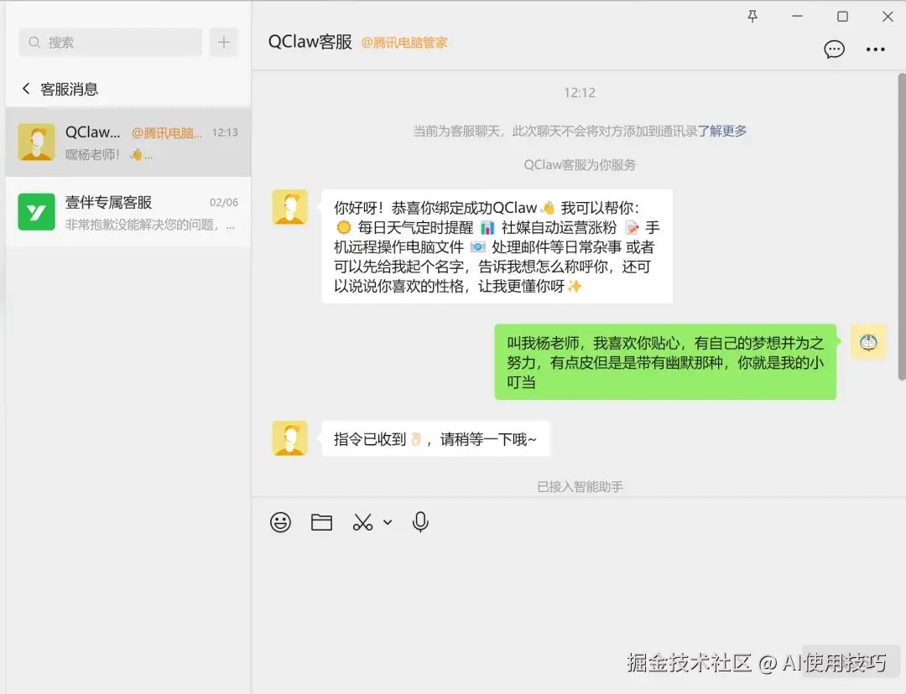This screenshot has width=906, height=694.
Task: Open the 壹伴专属客服 conversation
Action: tap(128, 212)
